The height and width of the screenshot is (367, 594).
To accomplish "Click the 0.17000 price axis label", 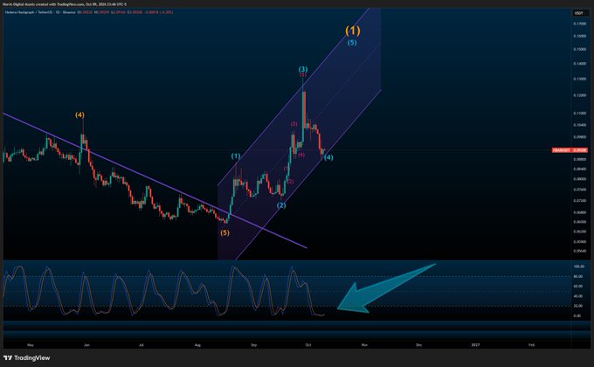I will pyautogui.click(x=580, y=24).
